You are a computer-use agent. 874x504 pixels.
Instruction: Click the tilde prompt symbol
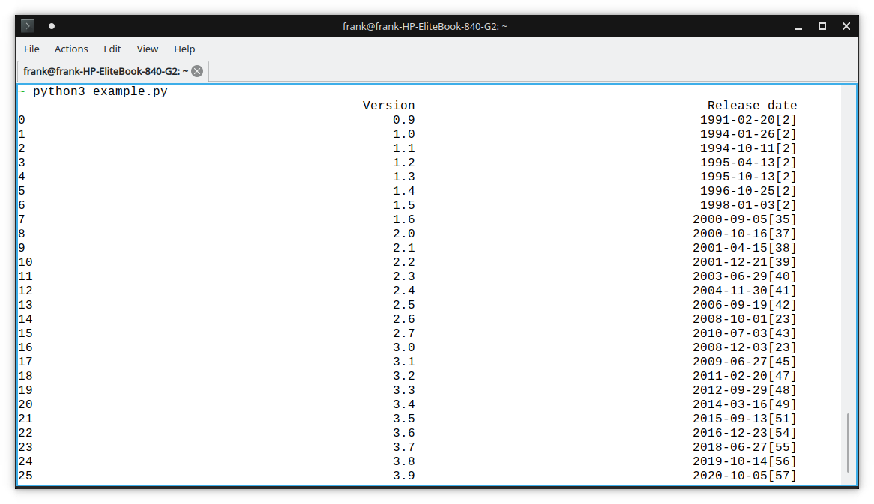[21, 91]
